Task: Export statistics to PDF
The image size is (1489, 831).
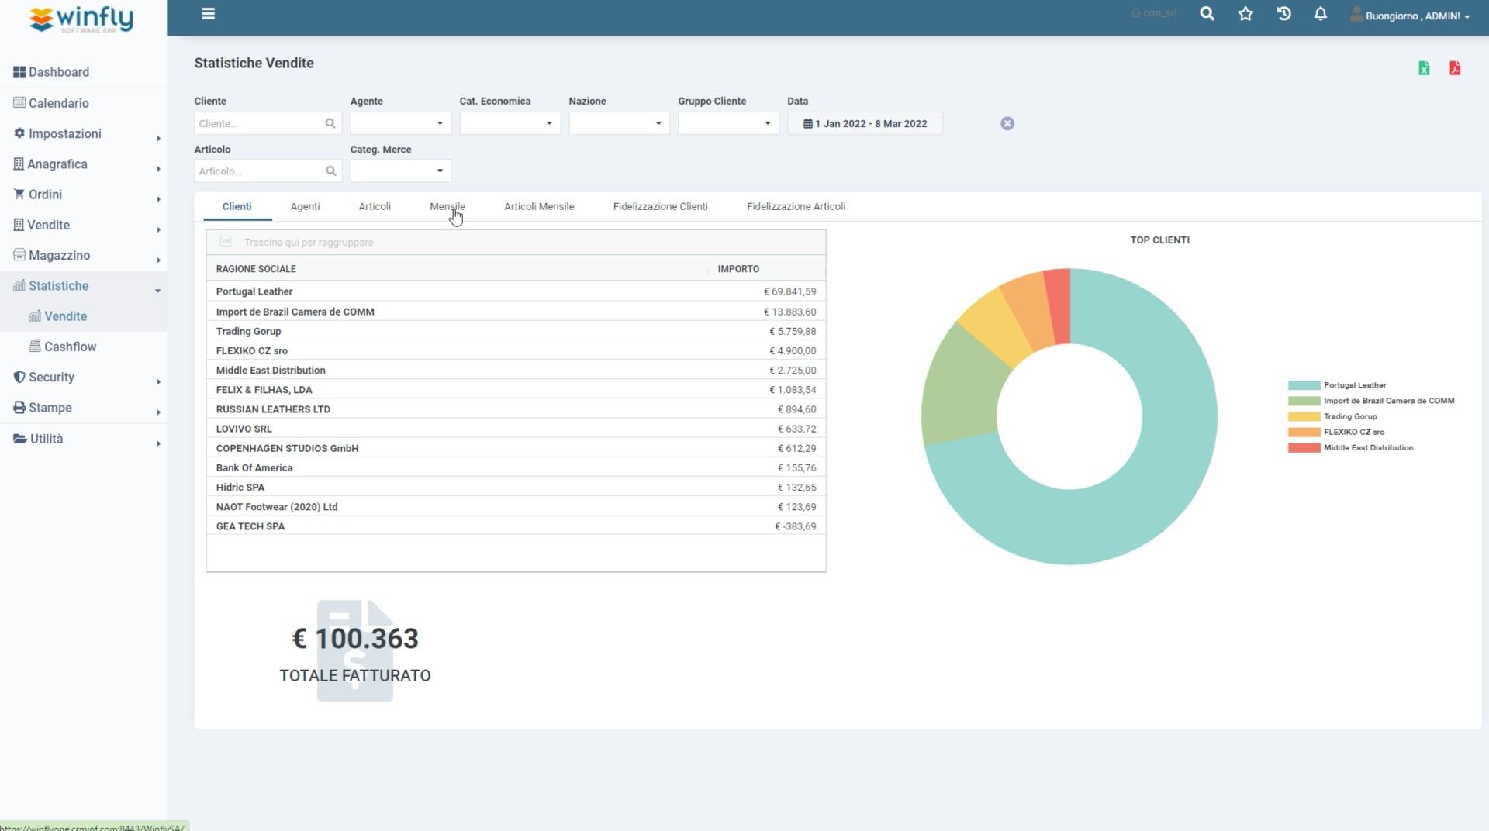Action: pos(1455,68)
